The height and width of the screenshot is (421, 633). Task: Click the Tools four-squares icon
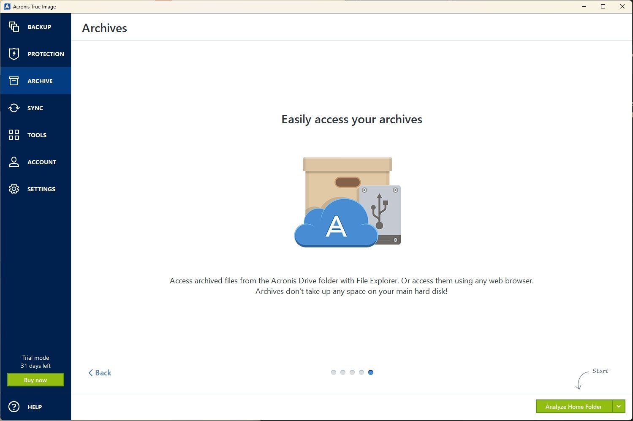14,135
